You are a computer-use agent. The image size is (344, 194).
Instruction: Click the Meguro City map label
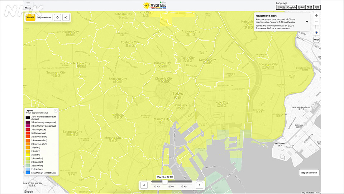click(x=113, y=139)
